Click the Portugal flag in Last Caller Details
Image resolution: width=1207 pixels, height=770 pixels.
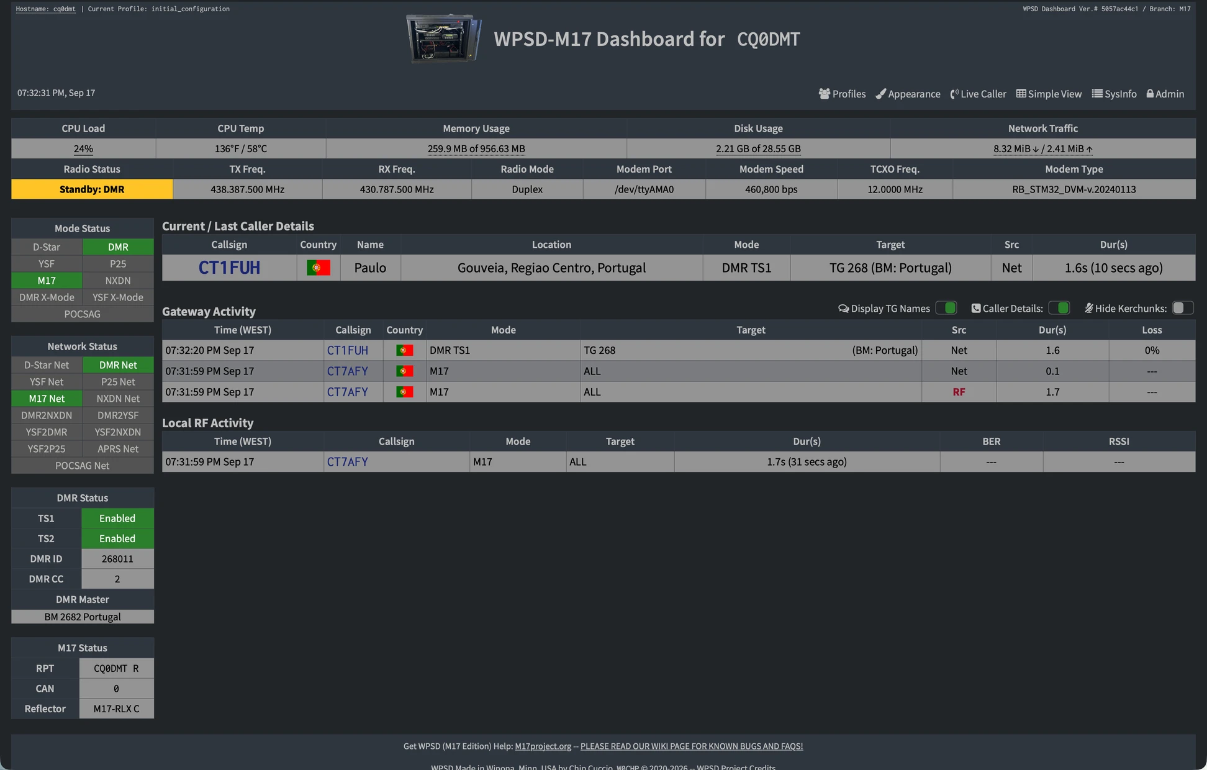(319, 268)
